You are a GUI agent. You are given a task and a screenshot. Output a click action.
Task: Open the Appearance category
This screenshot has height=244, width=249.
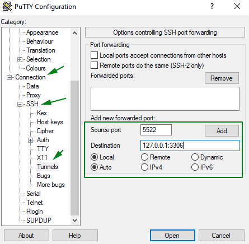tap(43, 32)
